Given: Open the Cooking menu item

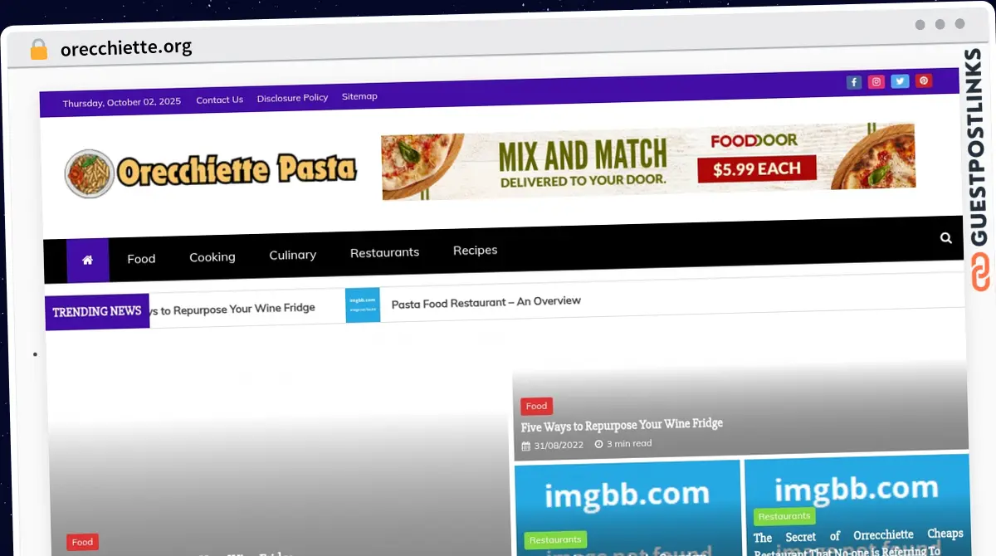Looking at the screenshot, I should 212,257.
